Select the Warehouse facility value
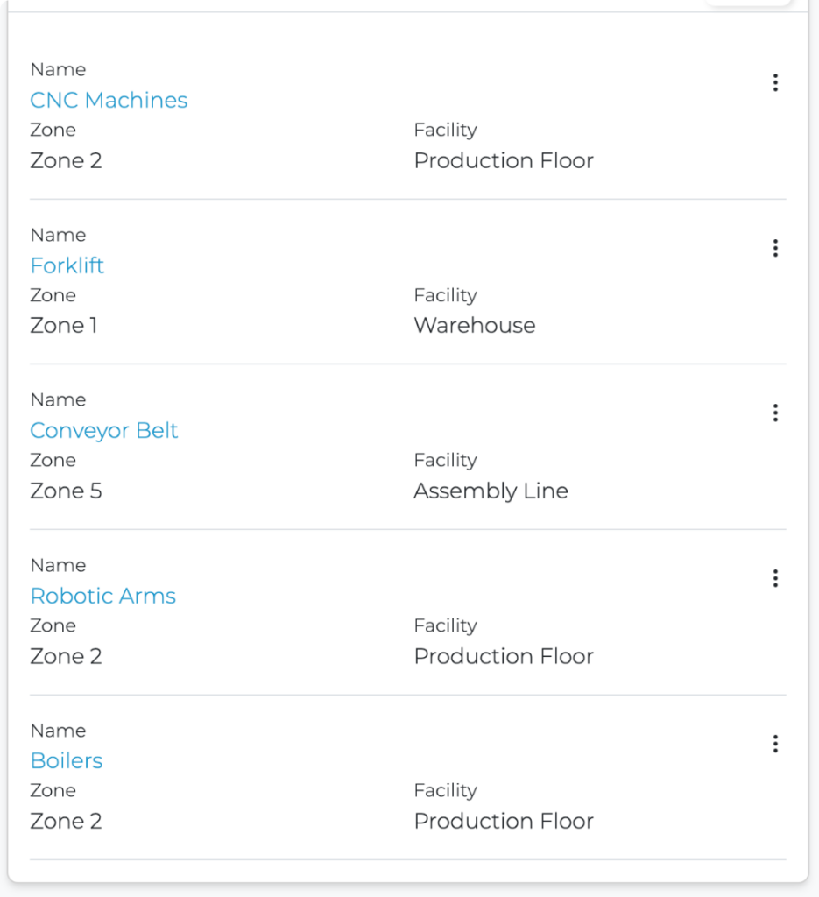This screenshot has width=819, height=897. click(x=475, y=326)
